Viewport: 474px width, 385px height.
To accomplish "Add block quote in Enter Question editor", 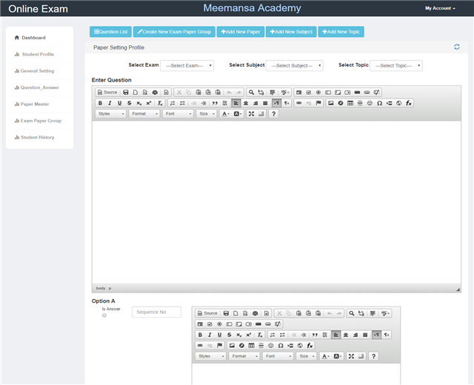I will (215, 103).
